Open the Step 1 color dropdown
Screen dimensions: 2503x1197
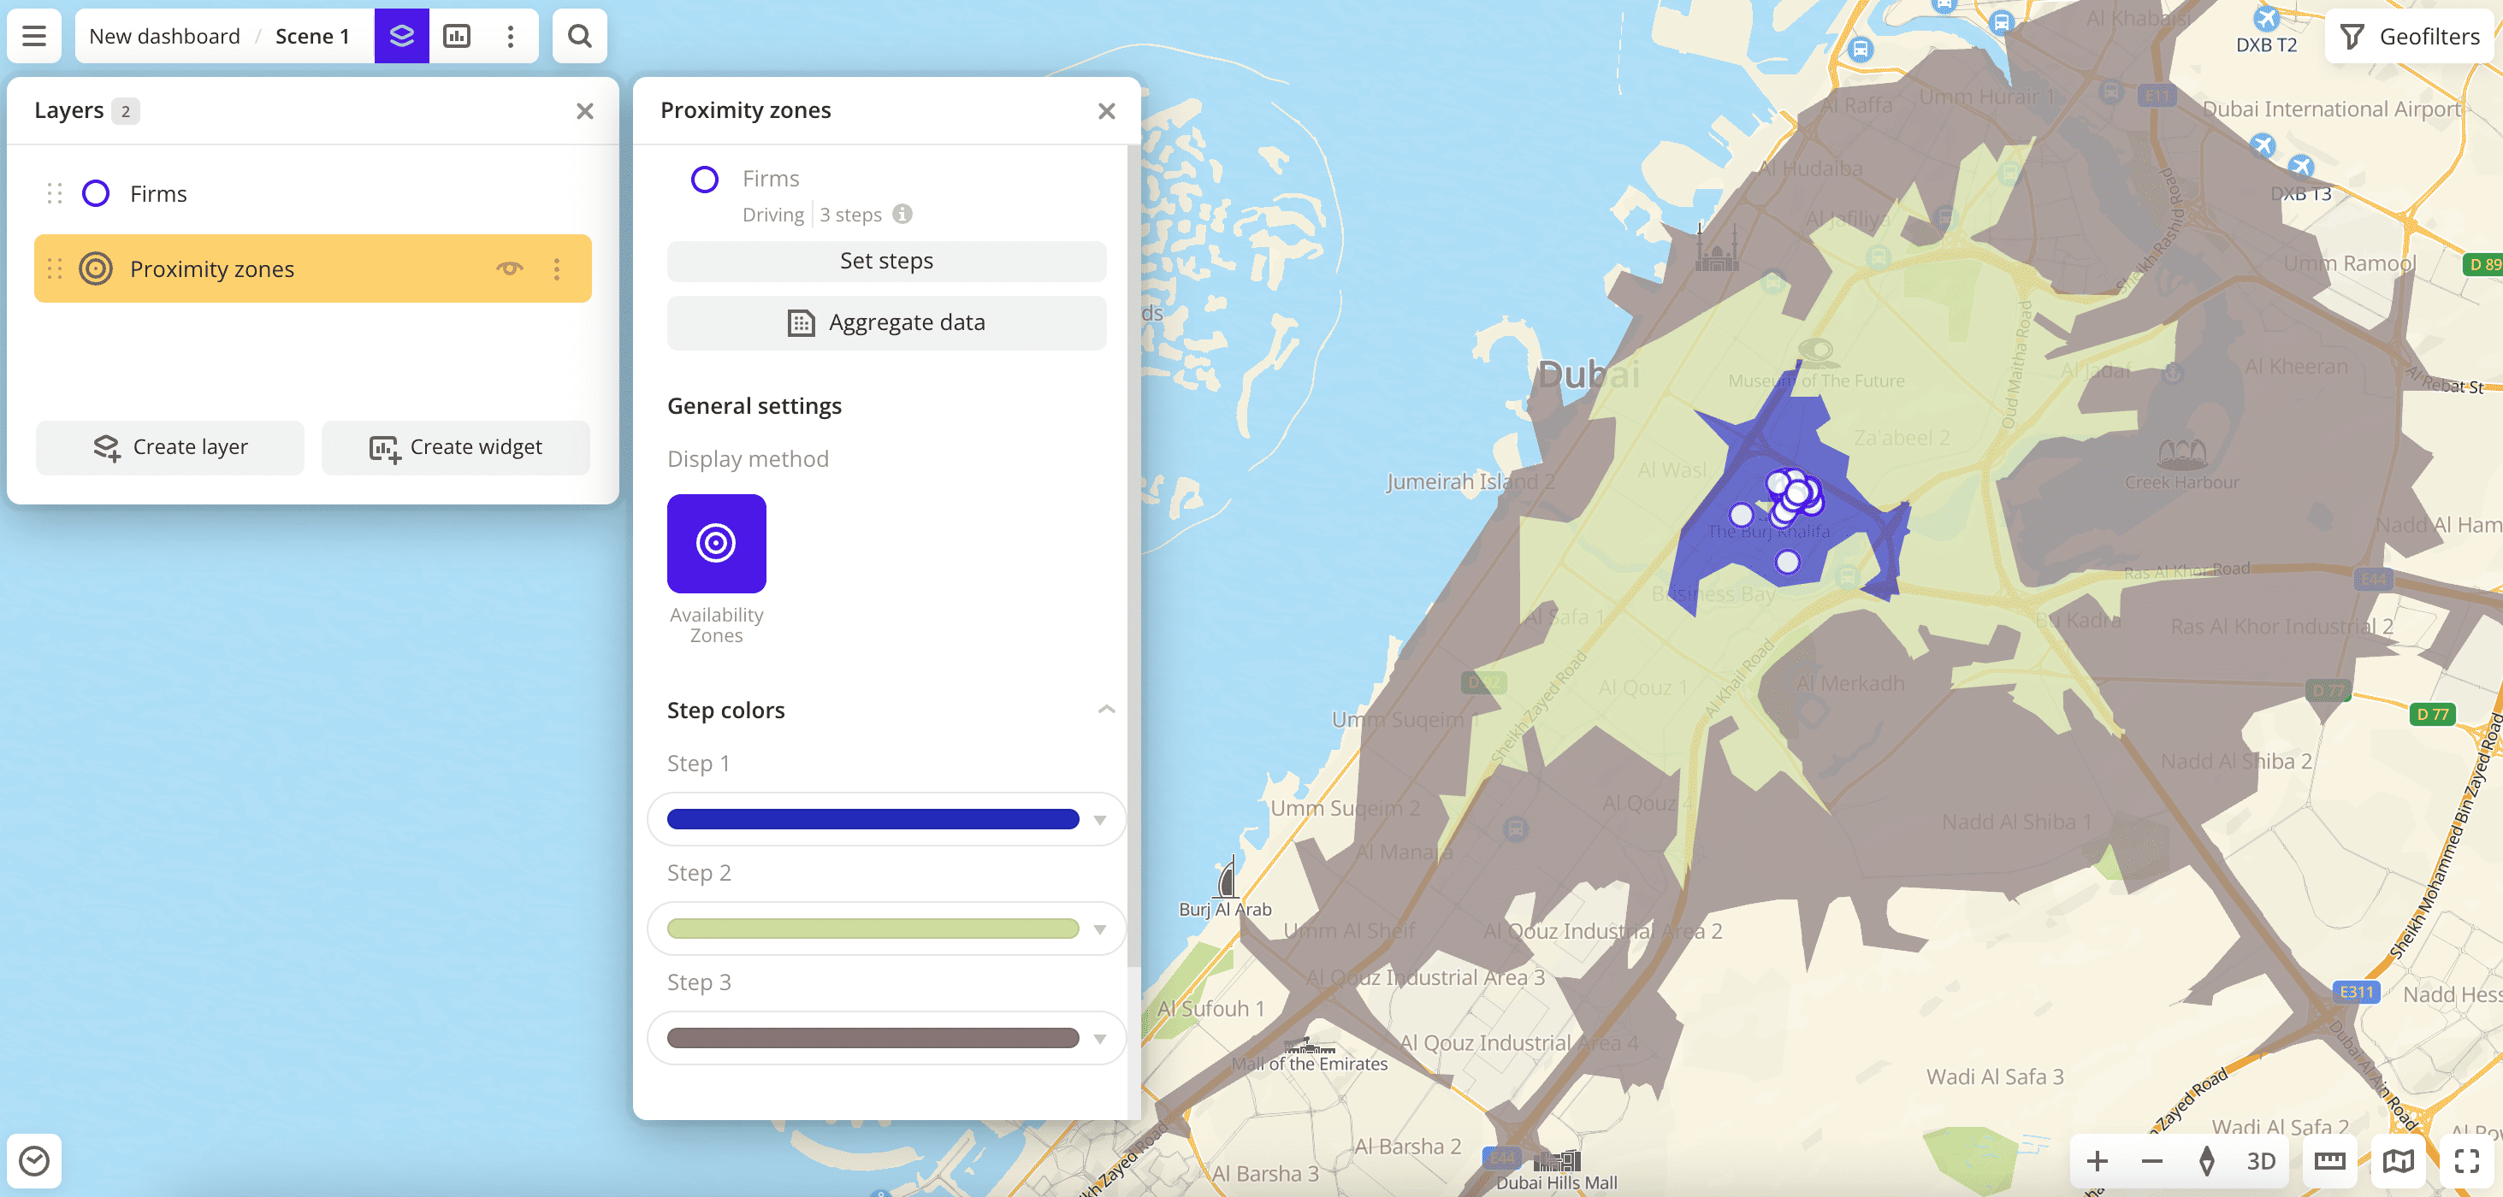click(x=1099, y=819)
